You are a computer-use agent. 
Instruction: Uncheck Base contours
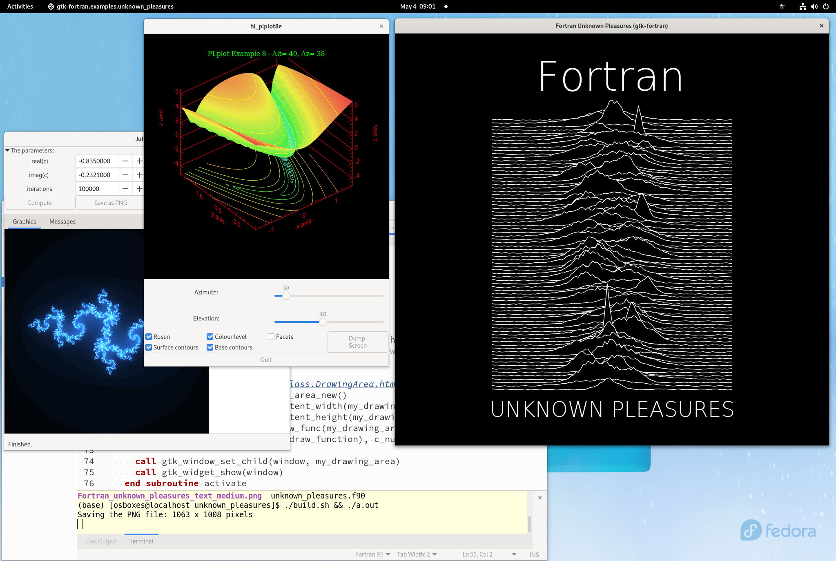210,347
